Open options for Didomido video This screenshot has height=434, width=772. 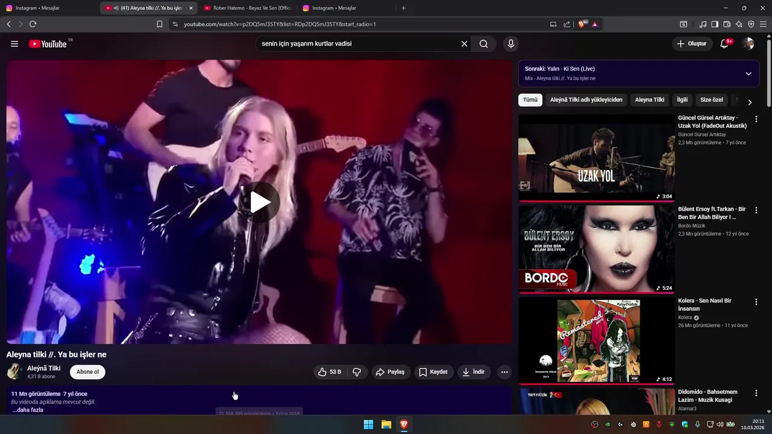tap(756, 393)
